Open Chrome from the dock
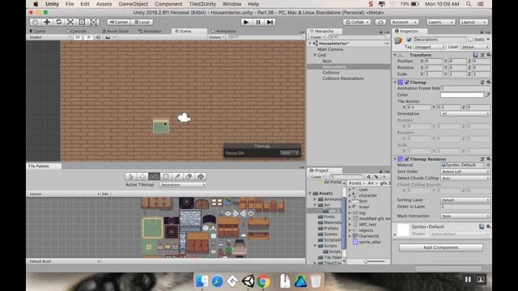The width and height of the screenshot is (518, 291). click(264, 281)
